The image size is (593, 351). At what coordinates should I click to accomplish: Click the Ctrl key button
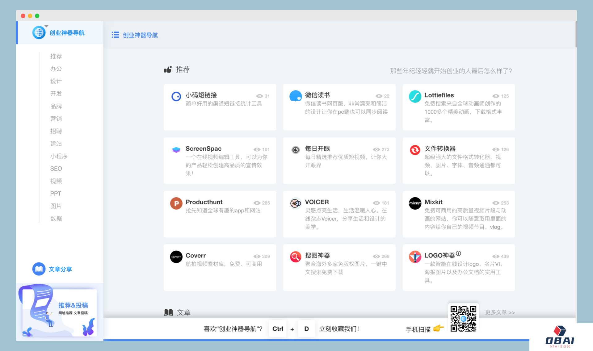point(278,329)
